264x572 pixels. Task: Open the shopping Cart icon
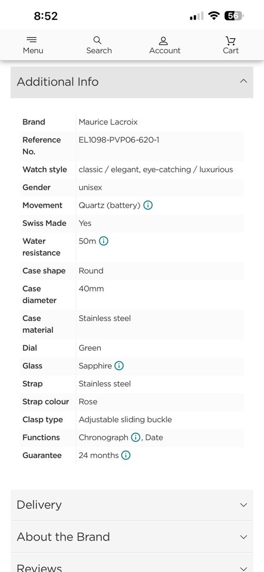tap(231, 41)
